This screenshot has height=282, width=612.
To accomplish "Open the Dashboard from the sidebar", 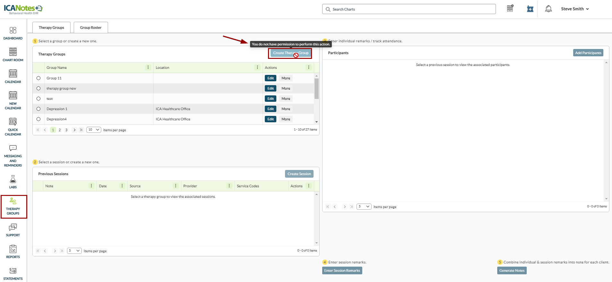I will 13,33.
